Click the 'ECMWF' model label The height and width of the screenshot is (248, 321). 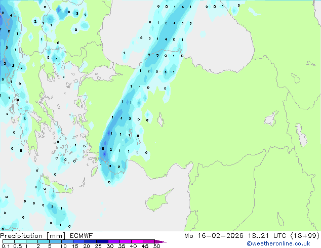81,236
